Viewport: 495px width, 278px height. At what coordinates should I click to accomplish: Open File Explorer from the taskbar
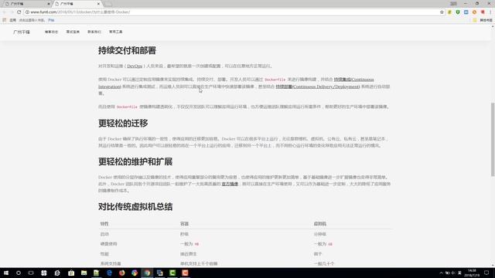tap(84, 273)
